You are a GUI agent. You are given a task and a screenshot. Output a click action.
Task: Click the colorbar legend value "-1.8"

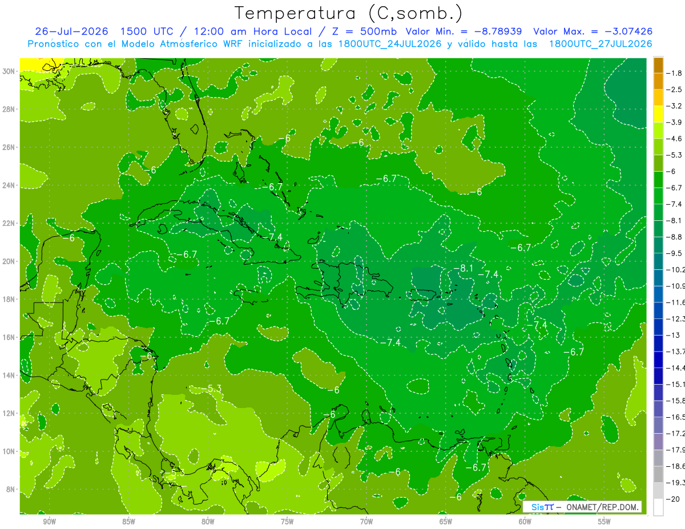675,73
